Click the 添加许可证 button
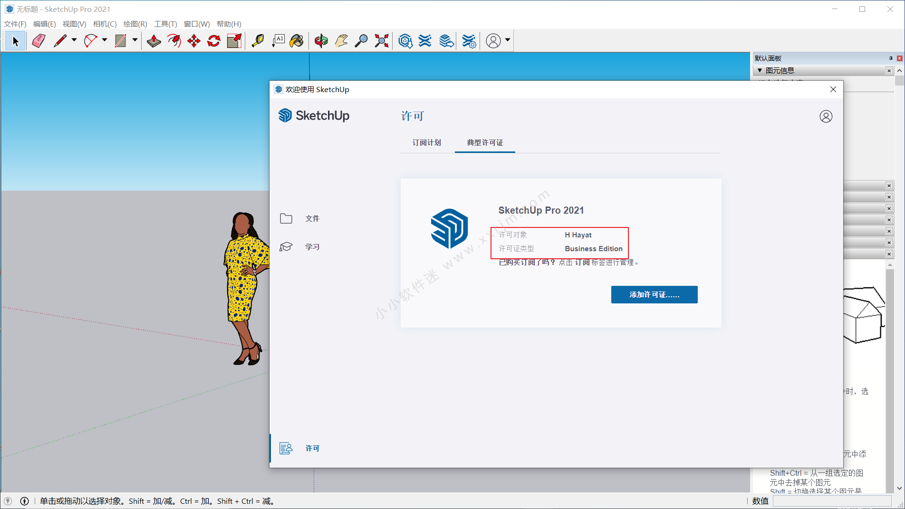 point(654,294)
